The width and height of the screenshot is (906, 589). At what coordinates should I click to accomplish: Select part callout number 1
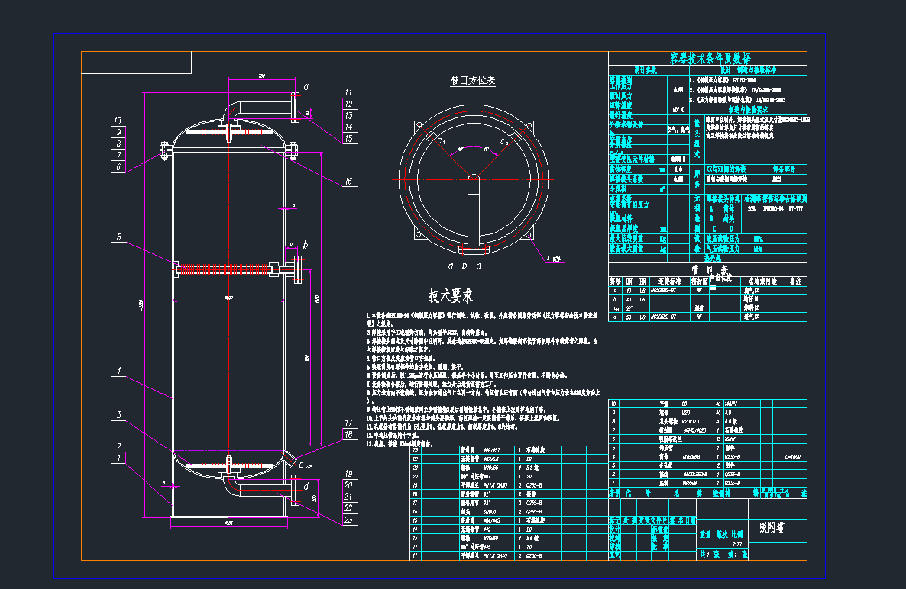[x=118, y=458]
